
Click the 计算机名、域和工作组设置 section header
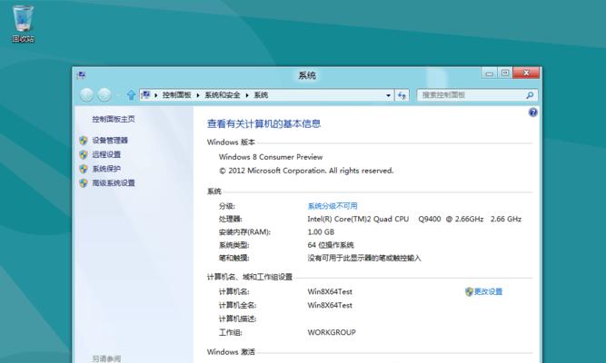click(250, 277)
